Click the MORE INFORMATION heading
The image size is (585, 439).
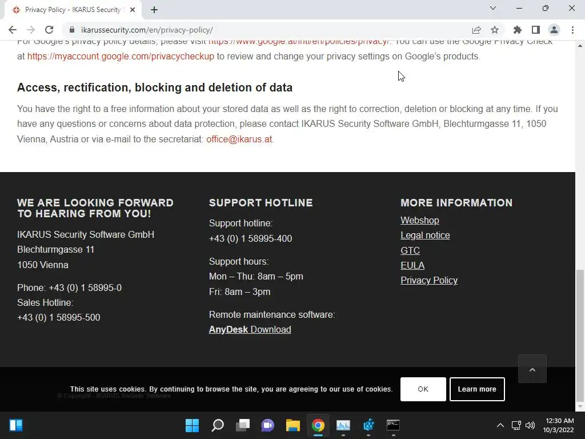pos(456,203)
